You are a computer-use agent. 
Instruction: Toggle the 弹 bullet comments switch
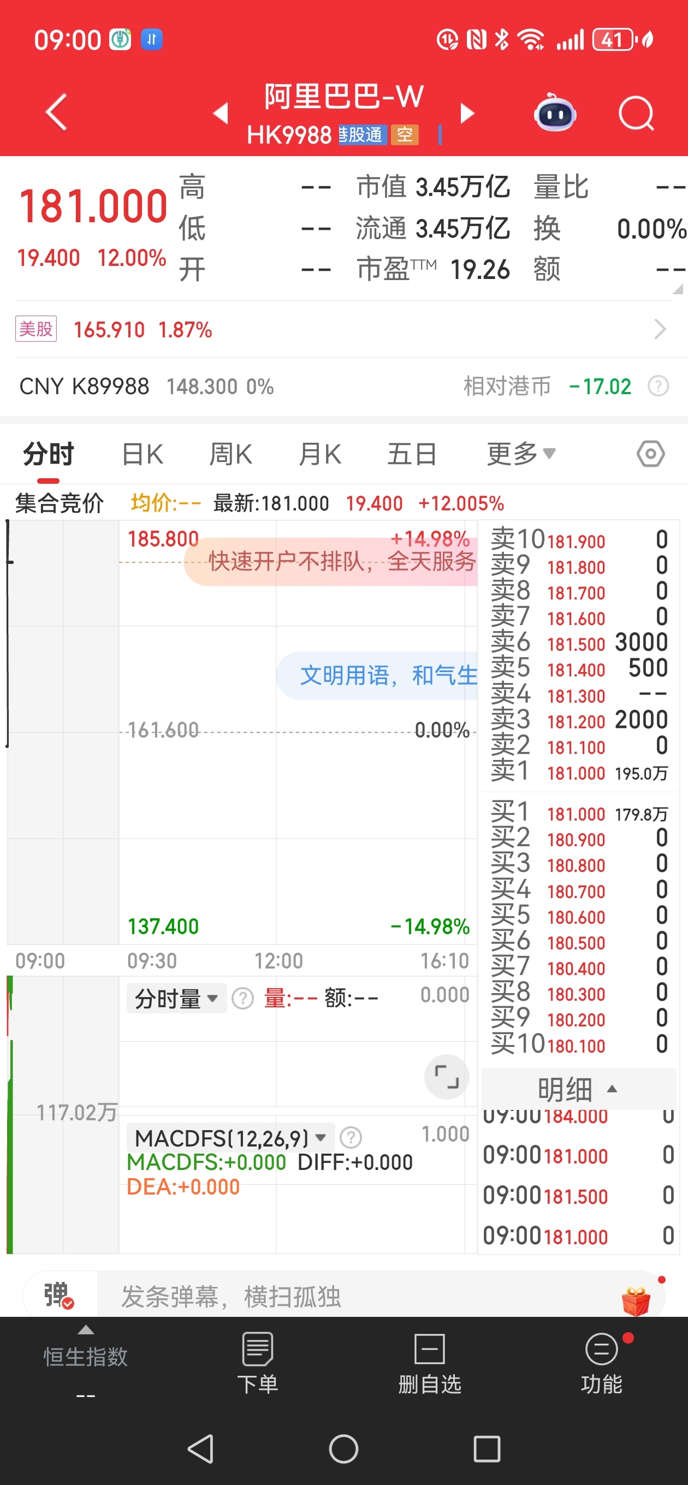(x=58, y=1296)
